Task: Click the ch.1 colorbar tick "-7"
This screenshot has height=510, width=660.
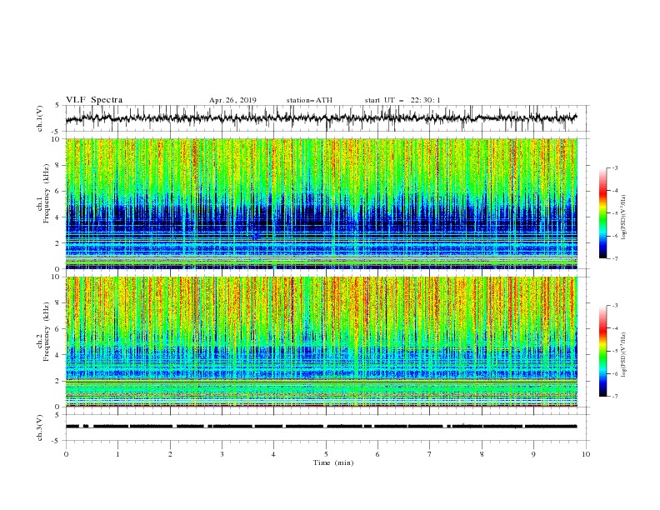Action: point(615,258)
